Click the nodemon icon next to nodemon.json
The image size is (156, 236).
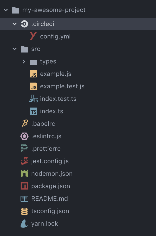[x=24, y=174]
